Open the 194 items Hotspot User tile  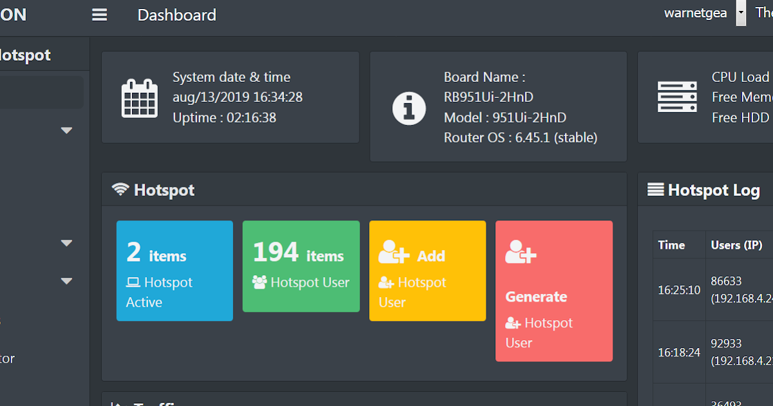coord(301,266)
